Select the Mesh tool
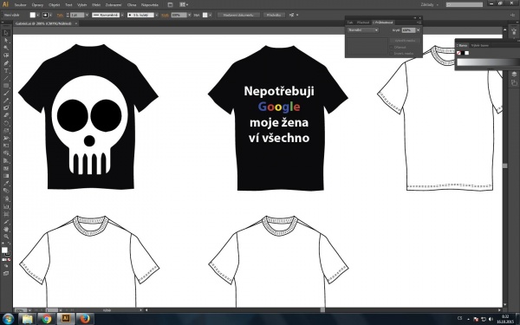 coord(6,168)
